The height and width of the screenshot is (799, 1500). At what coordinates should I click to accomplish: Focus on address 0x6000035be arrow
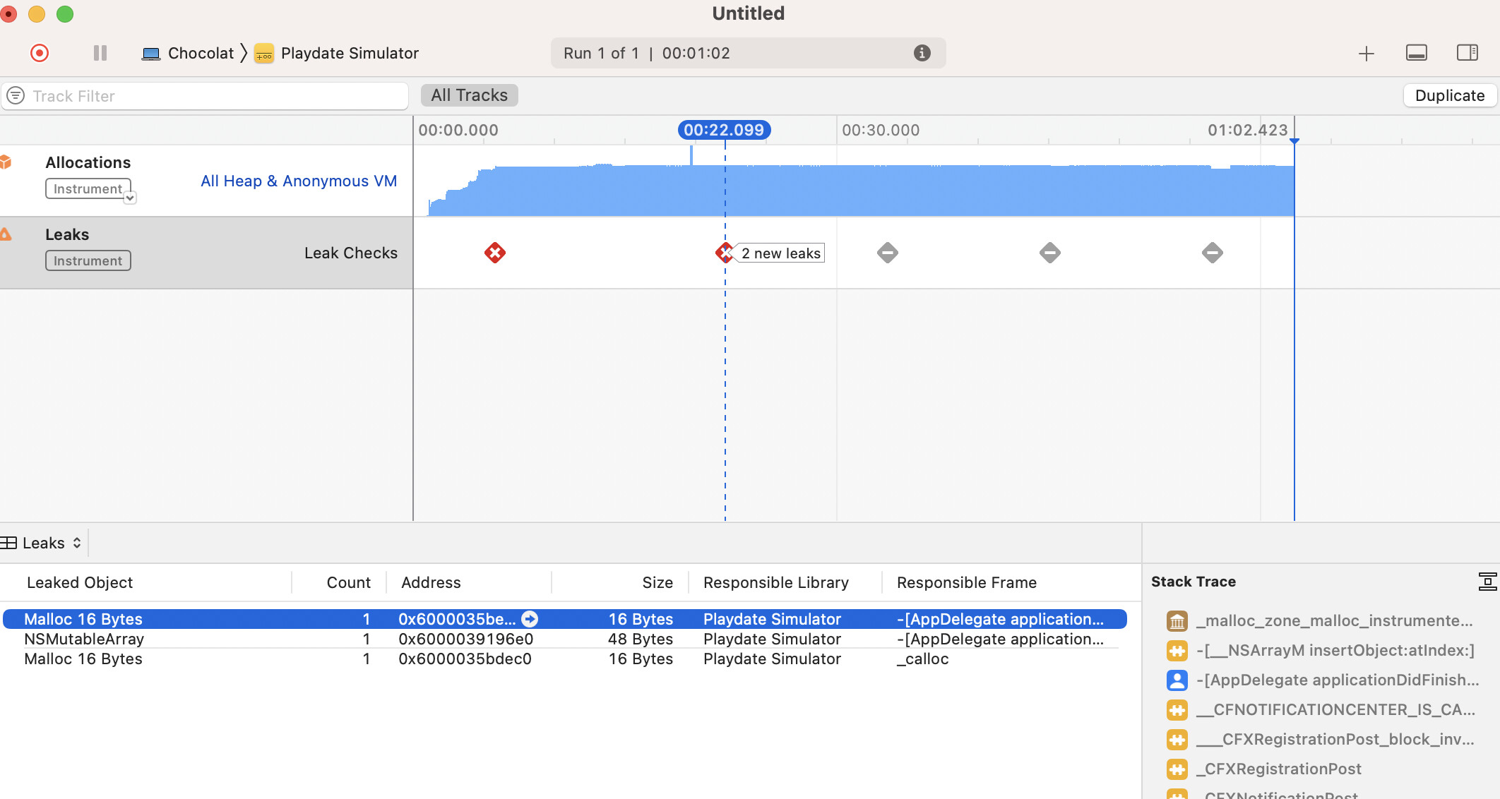click(x=530, y=619)
